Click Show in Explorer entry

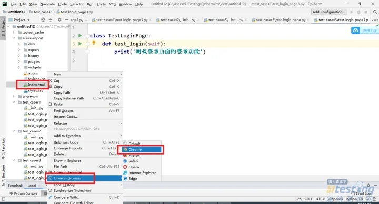tap(85, 160)
